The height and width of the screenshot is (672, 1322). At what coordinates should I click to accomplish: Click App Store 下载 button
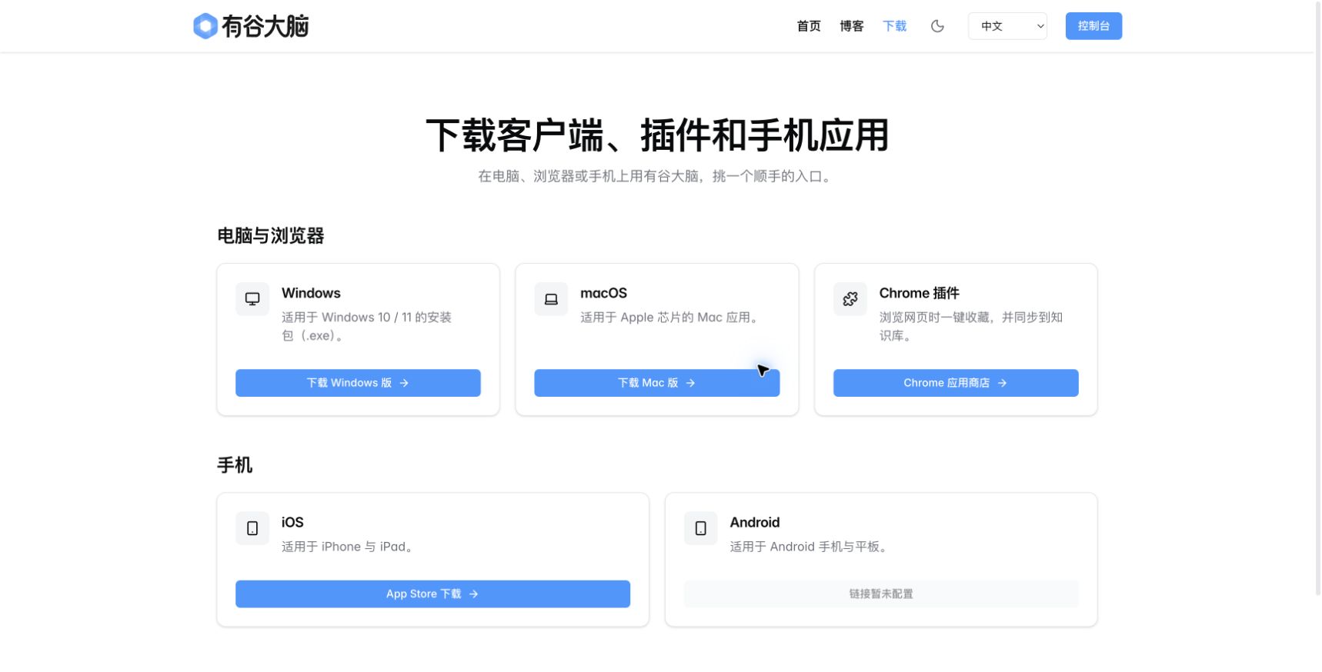pyautogui.click(x=432, y=594)
